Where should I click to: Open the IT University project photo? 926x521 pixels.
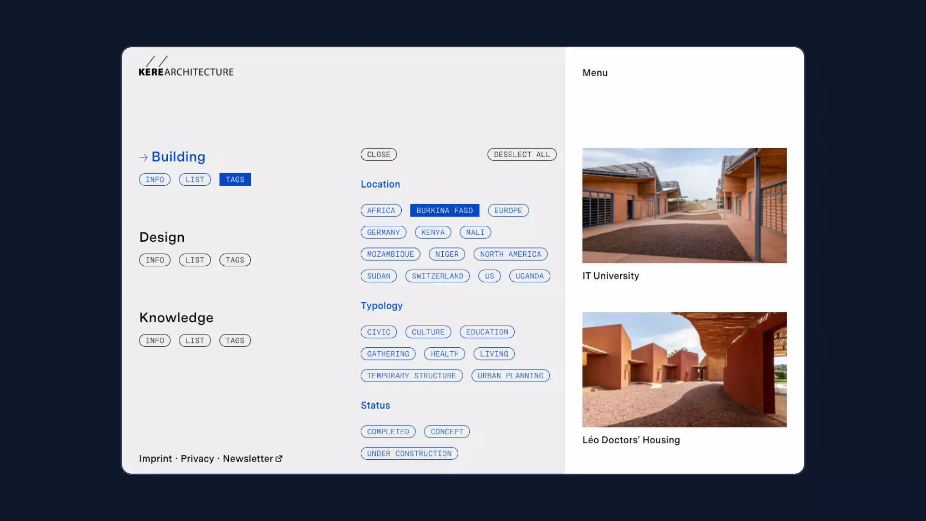pos(684,206)
